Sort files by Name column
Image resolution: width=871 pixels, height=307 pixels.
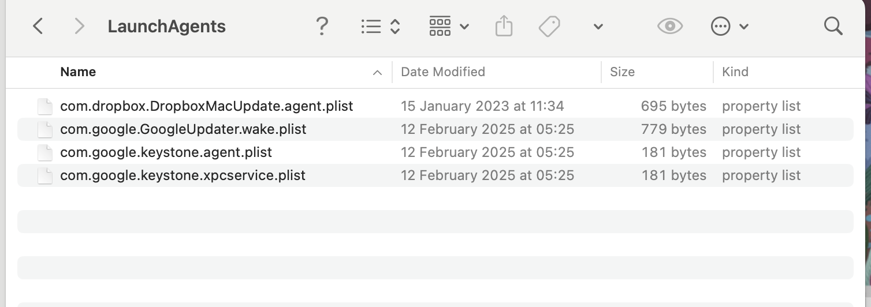coord(78,72)
